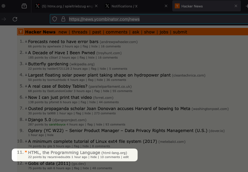Upvote 'A Decade of Have I Been Pwned'
248x172 pixels.
tap(26, 52)
